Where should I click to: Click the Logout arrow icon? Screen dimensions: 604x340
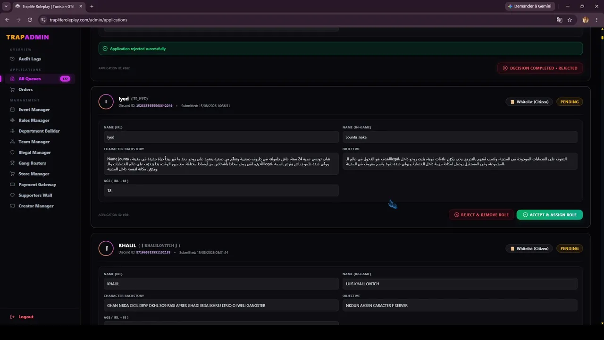[13, 317]
